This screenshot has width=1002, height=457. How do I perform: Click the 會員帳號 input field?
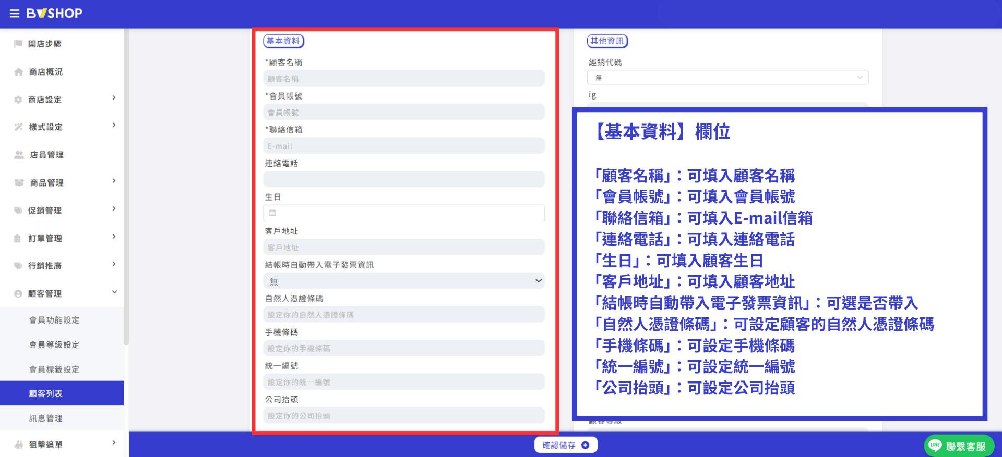[x=404, y=112]
